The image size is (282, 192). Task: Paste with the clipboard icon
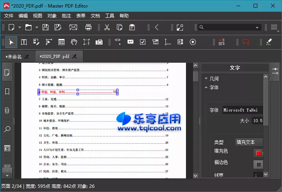(132, 27)
